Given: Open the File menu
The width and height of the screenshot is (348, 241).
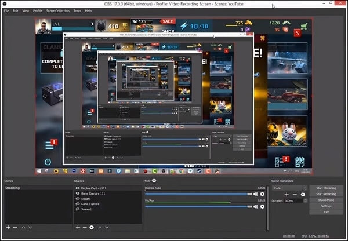Looking at the screenshot, I should [6, 11].
